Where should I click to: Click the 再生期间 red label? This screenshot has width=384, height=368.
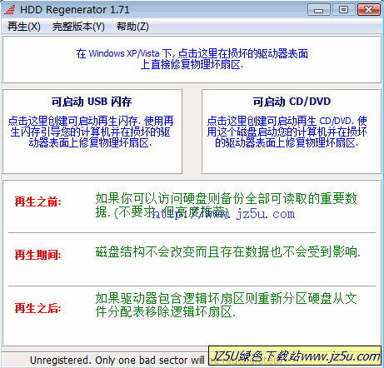point(37,255)
